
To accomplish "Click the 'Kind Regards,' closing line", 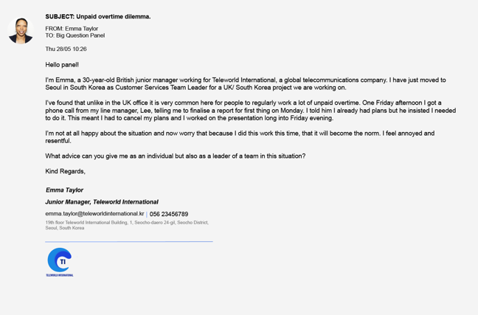I will pos(65,171).
